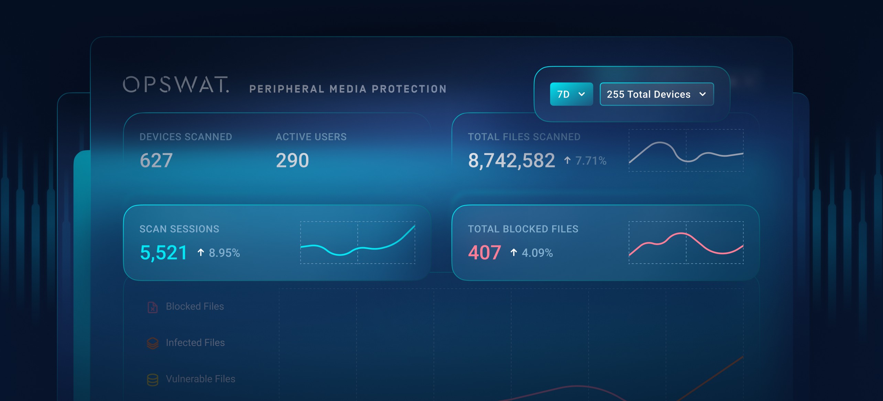Click the Scan Sessions value 5,521
This screenshot has height=401, width=883.
[x=163, y=253]
